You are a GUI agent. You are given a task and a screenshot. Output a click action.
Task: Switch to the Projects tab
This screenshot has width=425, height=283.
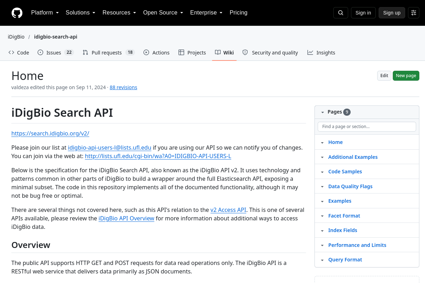[x=192, y=52]
